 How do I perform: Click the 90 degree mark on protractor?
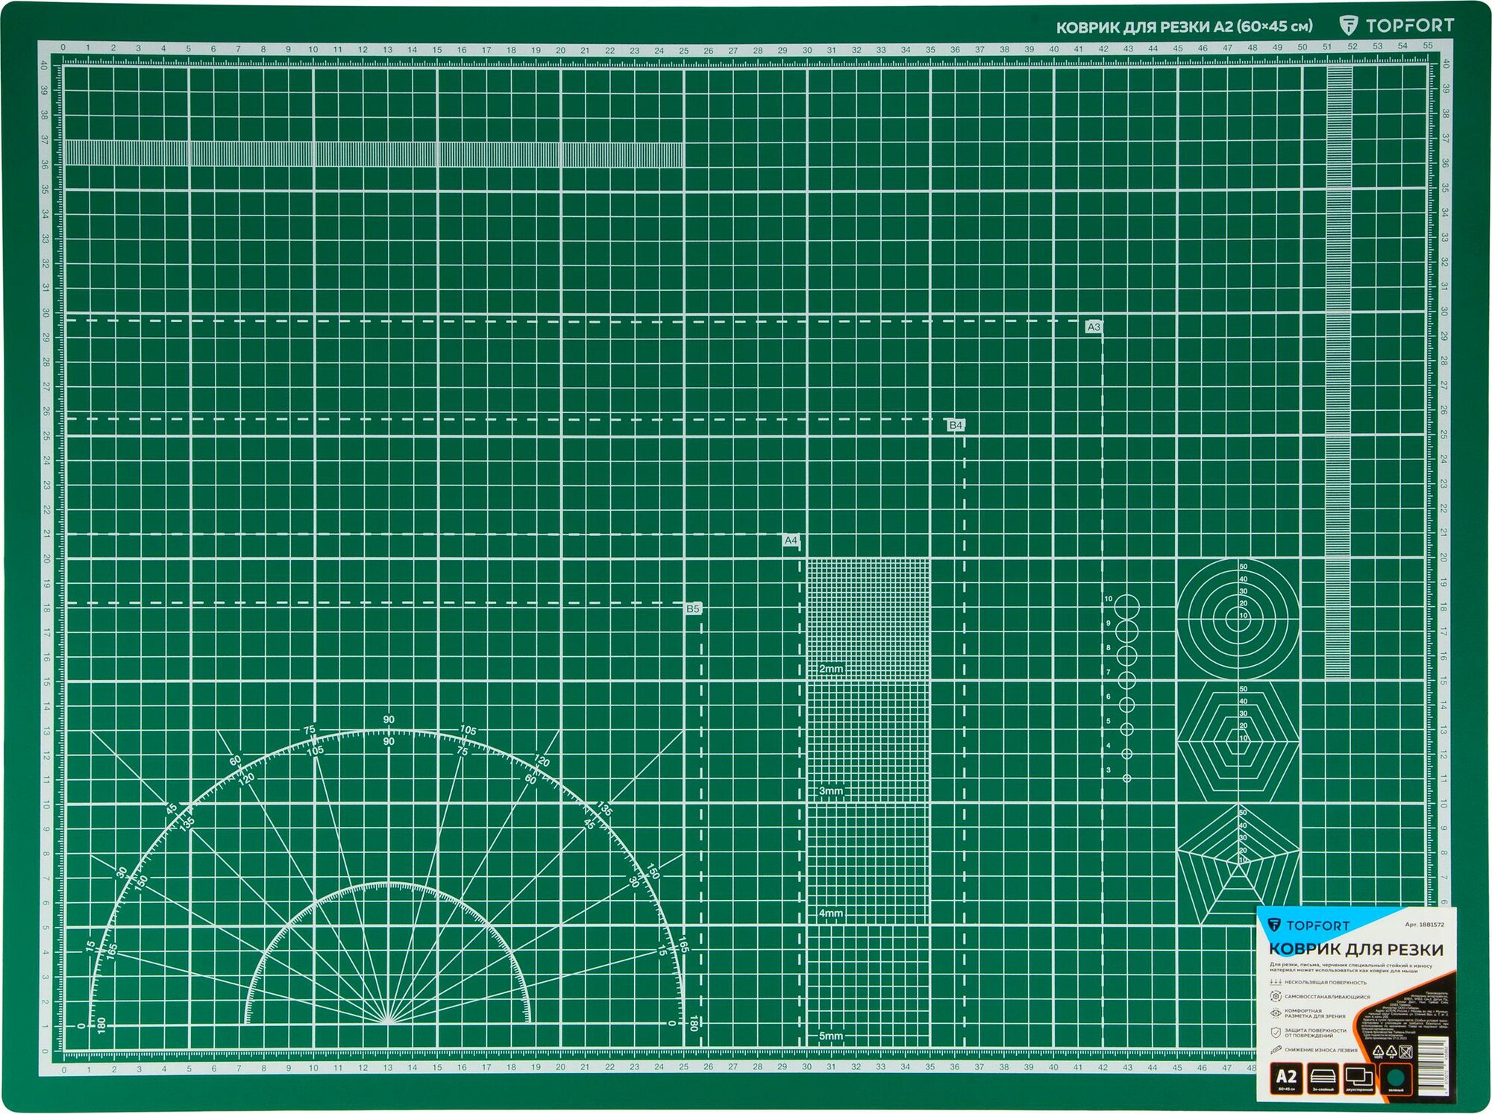point(389,720)
